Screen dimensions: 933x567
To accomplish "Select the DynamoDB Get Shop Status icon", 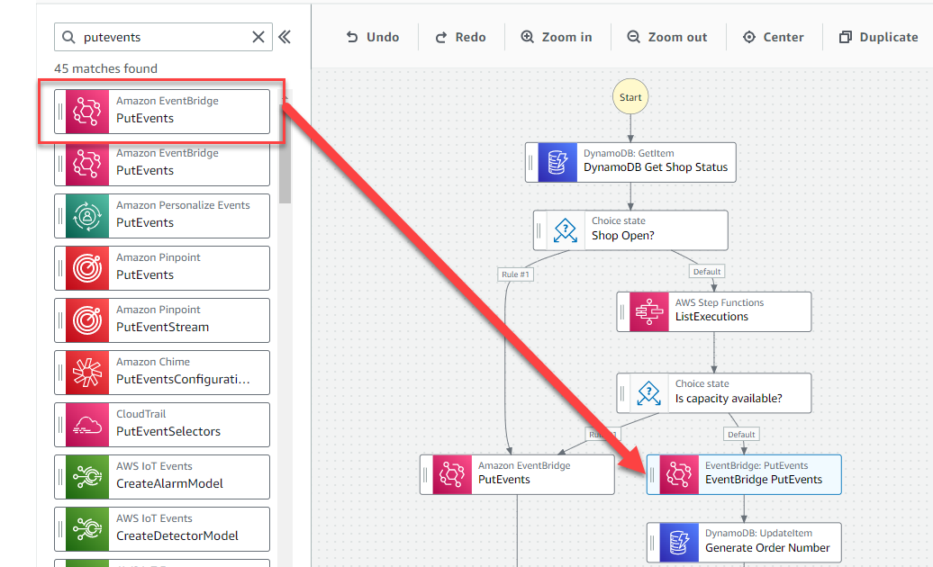I will tap(557, 162).
